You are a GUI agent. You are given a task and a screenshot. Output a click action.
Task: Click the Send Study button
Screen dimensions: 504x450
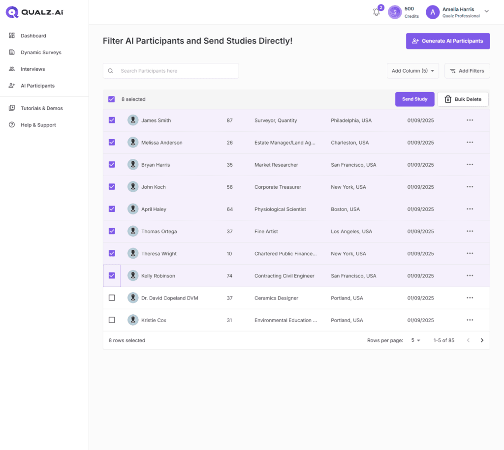(x=414, y=99)
